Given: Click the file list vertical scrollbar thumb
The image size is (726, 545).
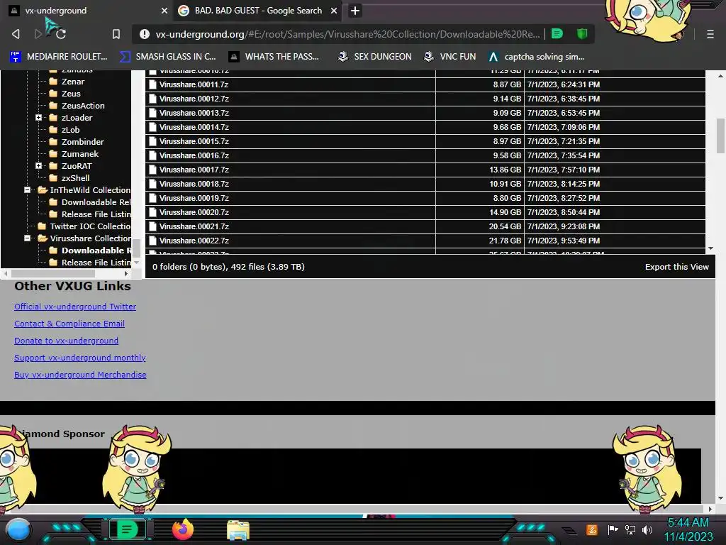Looking at the screenshot, I should 720,136.
